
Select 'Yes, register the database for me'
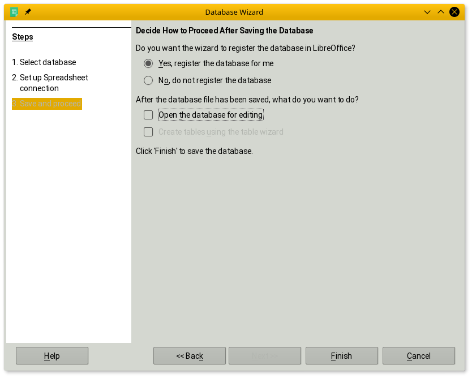(x=148, y=63)
